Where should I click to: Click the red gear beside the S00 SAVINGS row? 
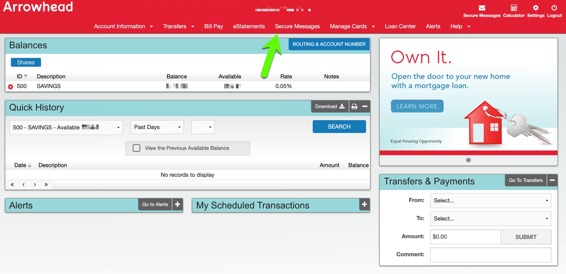pyautogui.click(x=10, y=86)
